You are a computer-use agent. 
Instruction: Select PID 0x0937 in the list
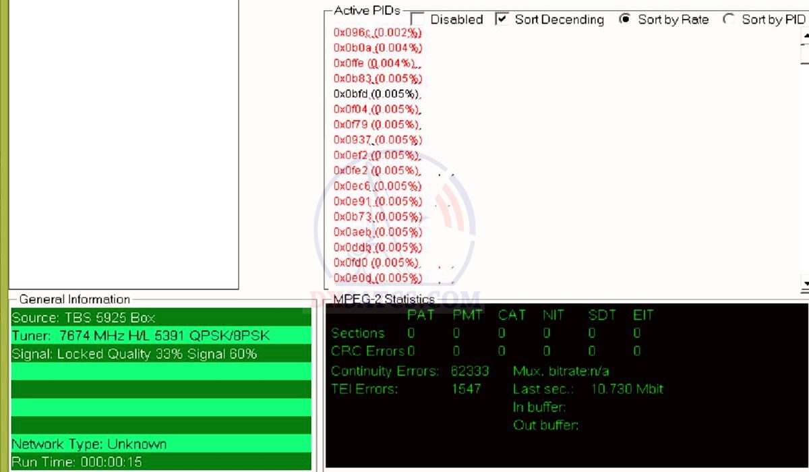(377, 140)
